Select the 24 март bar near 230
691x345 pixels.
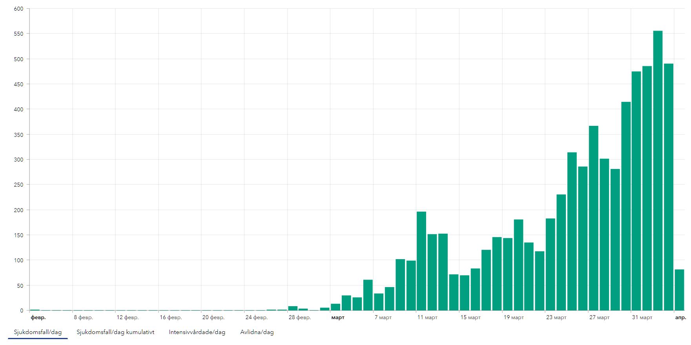561,252
